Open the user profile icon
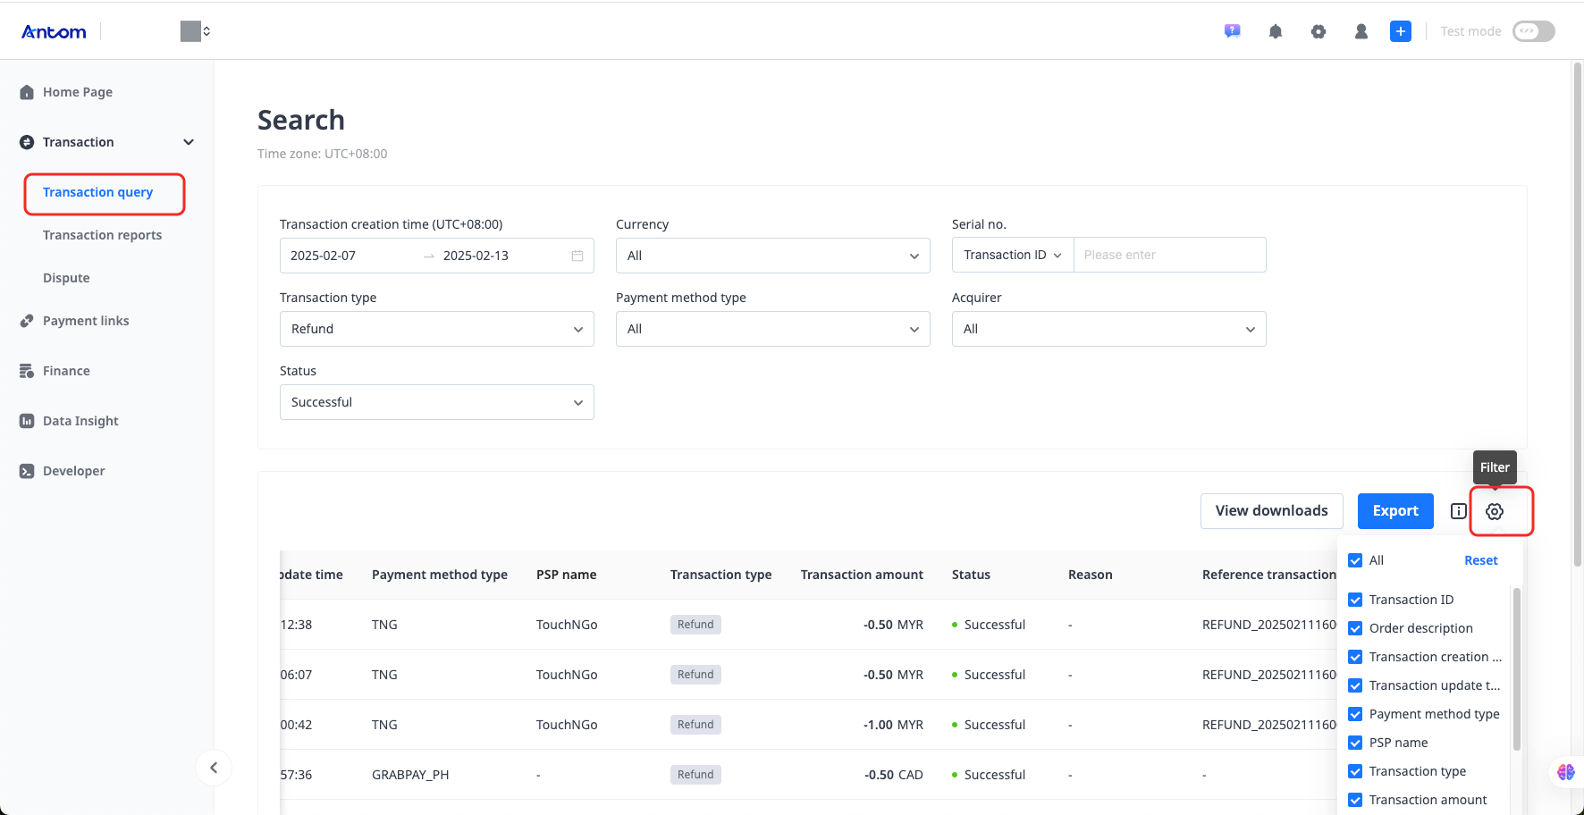Screen dimensions: 1584x815 coord(1361,31)
